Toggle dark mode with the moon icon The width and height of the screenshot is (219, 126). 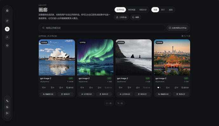7,107
